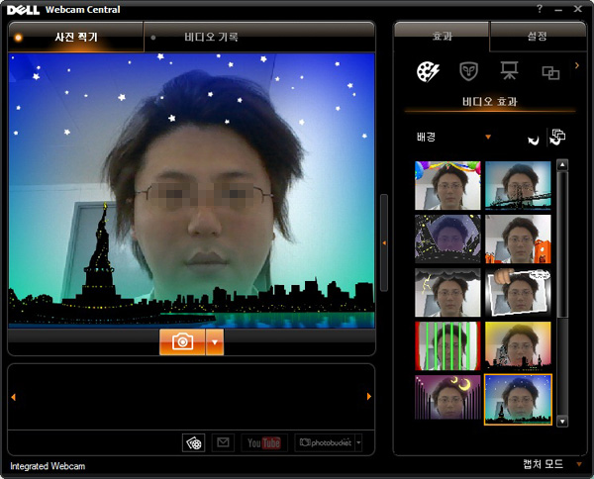Collapse the effects panel with side arrow
594x479 pixels.
384,242
